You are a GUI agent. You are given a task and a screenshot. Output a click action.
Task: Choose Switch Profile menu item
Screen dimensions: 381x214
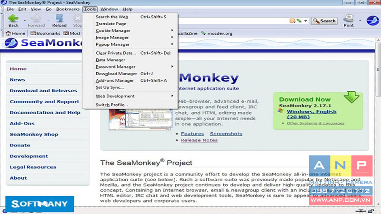tap(130, 105)
